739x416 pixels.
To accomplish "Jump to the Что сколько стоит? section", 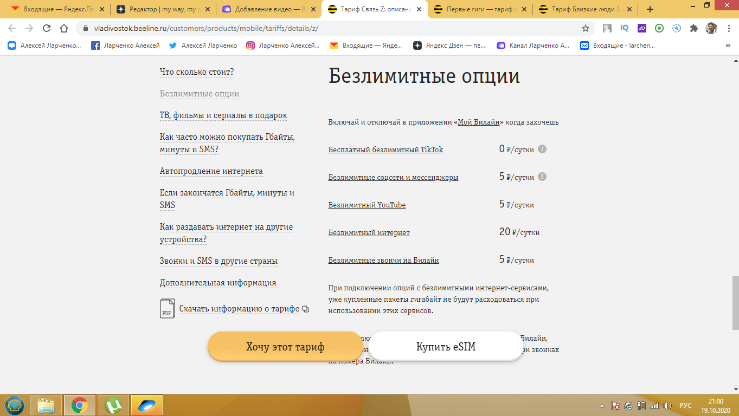I will coord(197,72).
